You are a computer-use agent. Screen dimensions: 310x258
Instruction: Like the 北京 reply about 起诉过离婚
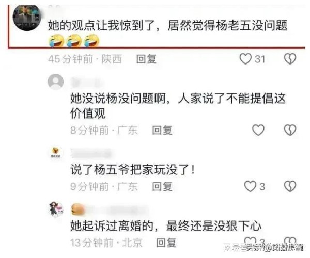[x=250, y=241]
